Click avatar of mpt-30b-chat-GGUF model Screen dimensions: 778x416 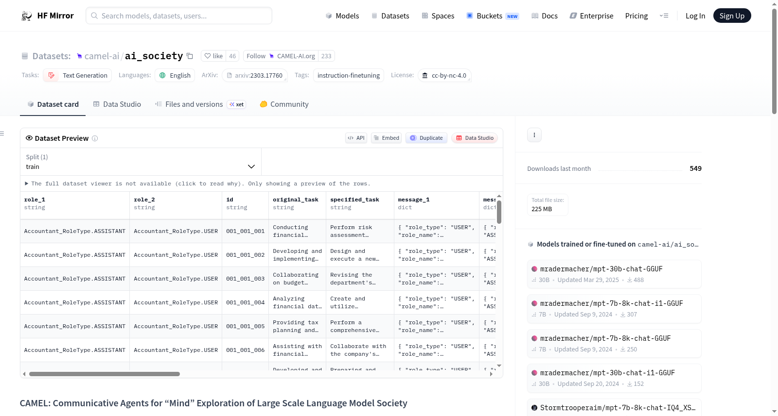534,269
